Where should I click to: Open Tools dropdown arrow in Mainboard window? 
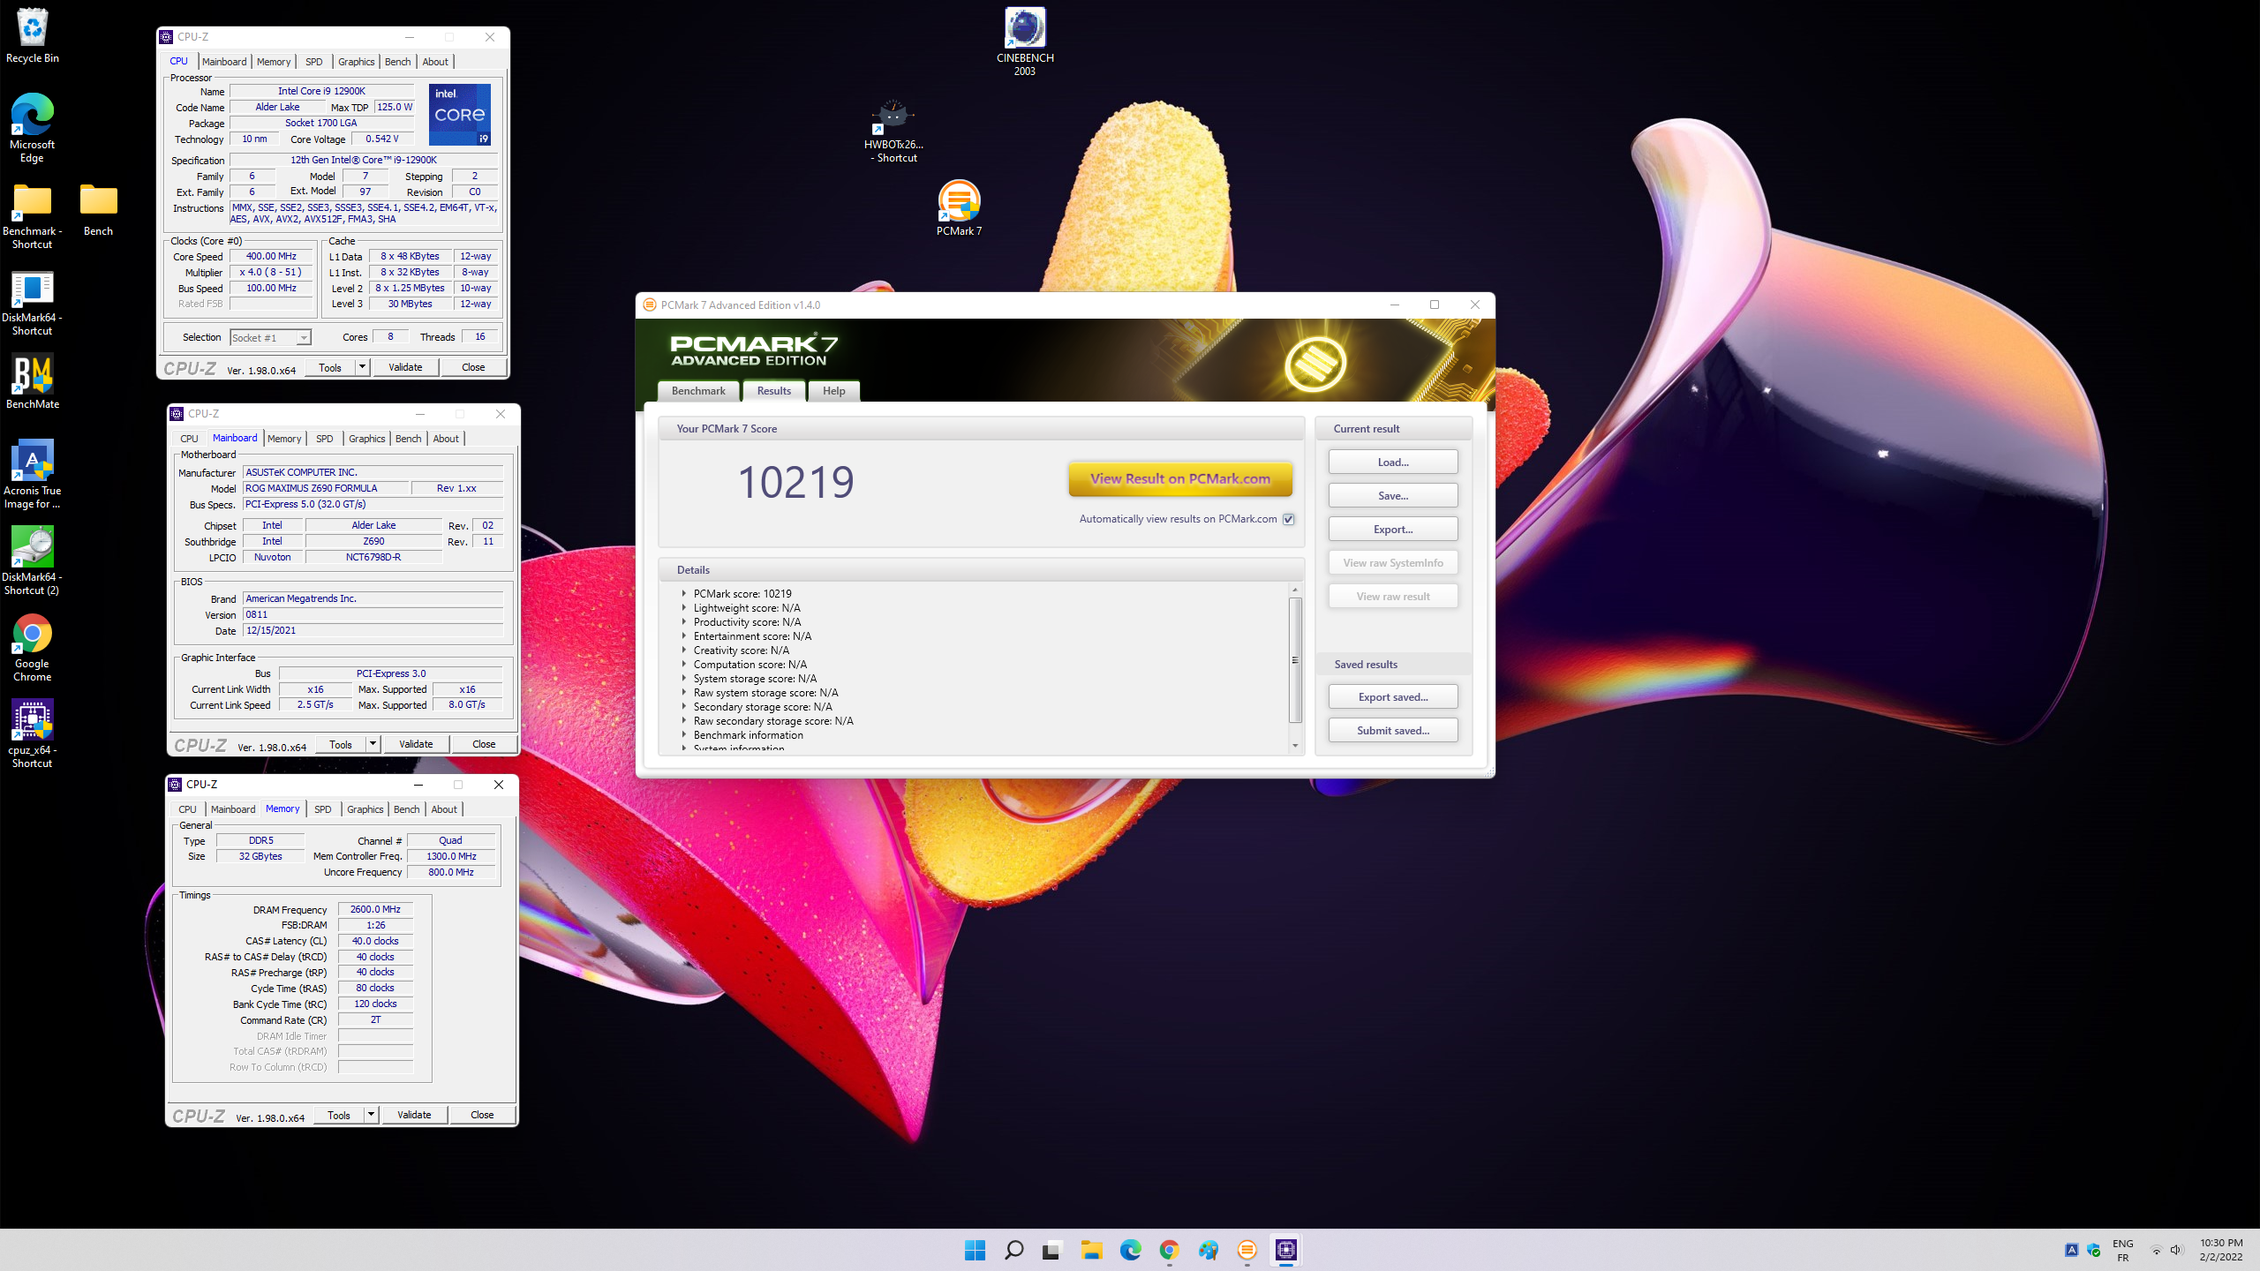pos(373,744)
